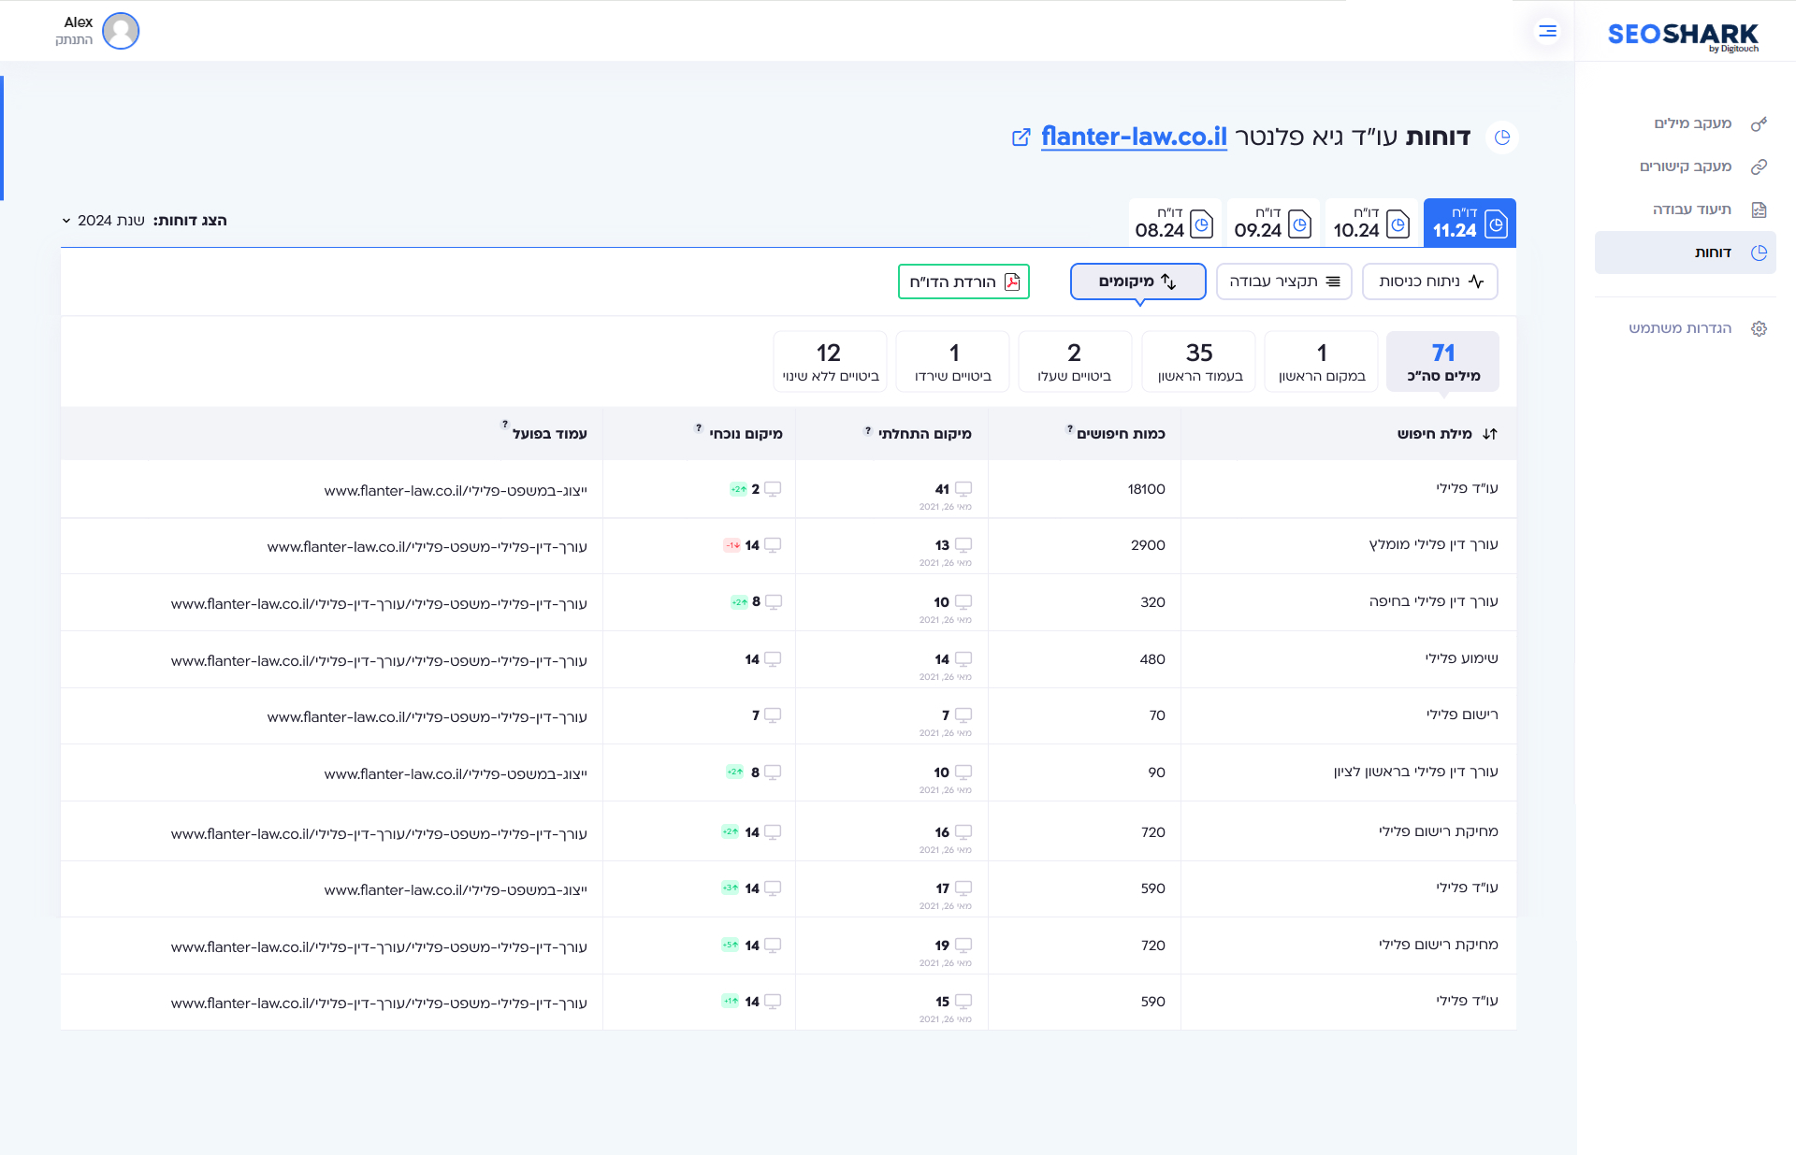Click help mark on מיקום התחלתי column

(868, 430)
